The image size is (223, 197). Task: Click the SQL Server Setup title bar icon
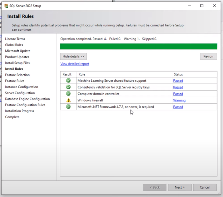click(6, 6)
